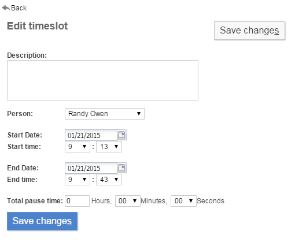Go back using the Back link

(14, 8)
